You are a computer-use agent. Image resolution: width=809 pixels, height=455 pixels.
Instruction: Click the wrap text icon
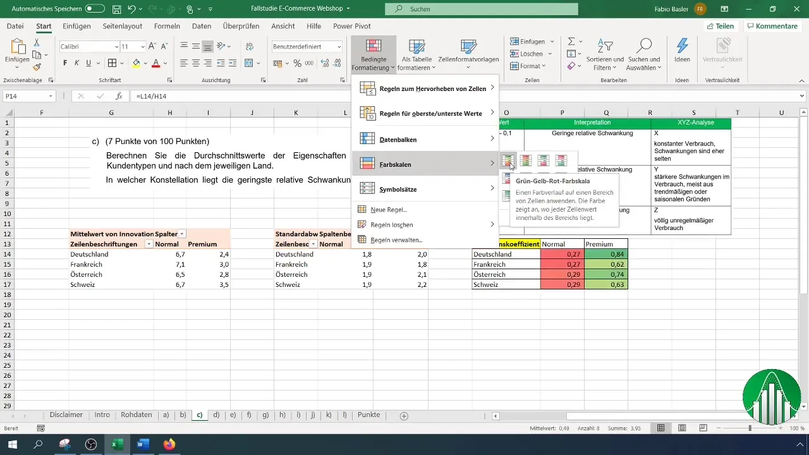pyautogui.click(x=249, y=46)
